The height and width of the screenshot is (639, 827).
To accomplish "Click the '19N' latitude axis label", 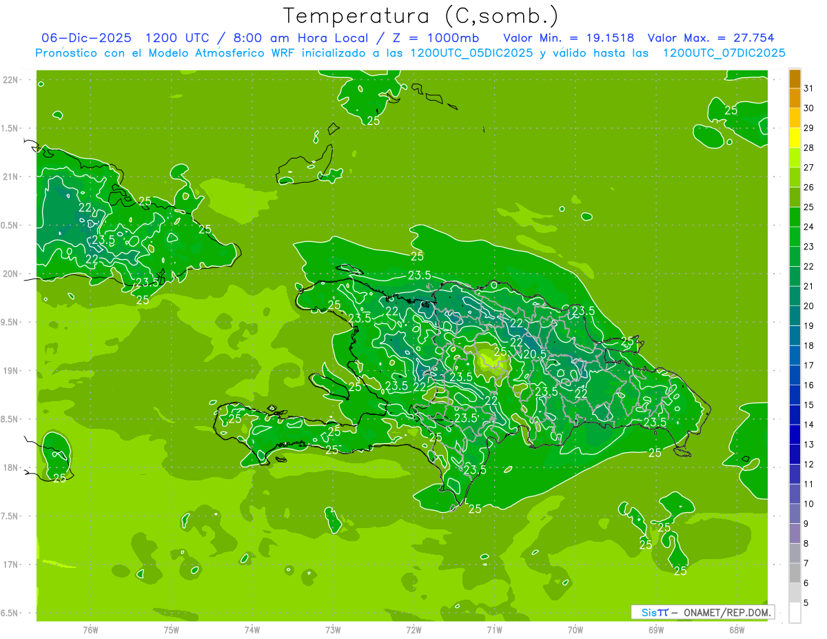I will point(12,371).
